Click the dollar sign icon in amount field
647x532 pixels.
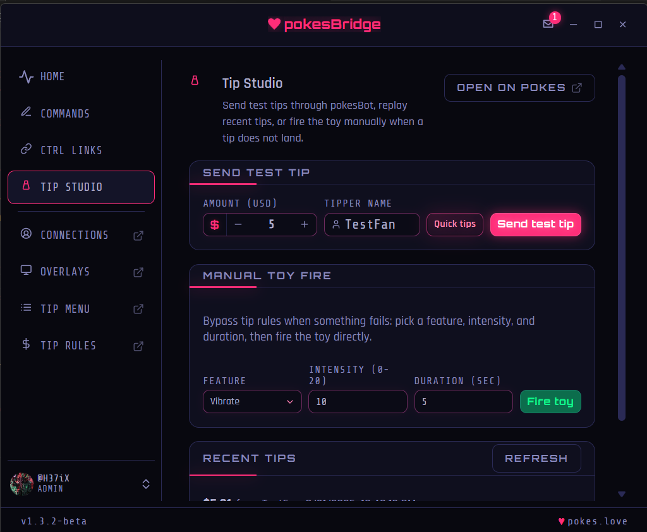[x=215, y=225]
